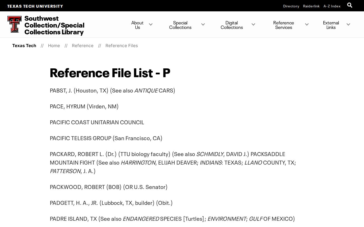The width and height of the screenshot is (364, 227).
Task: Expand the External Links dropdown chevron
Action: click(348, 25)
